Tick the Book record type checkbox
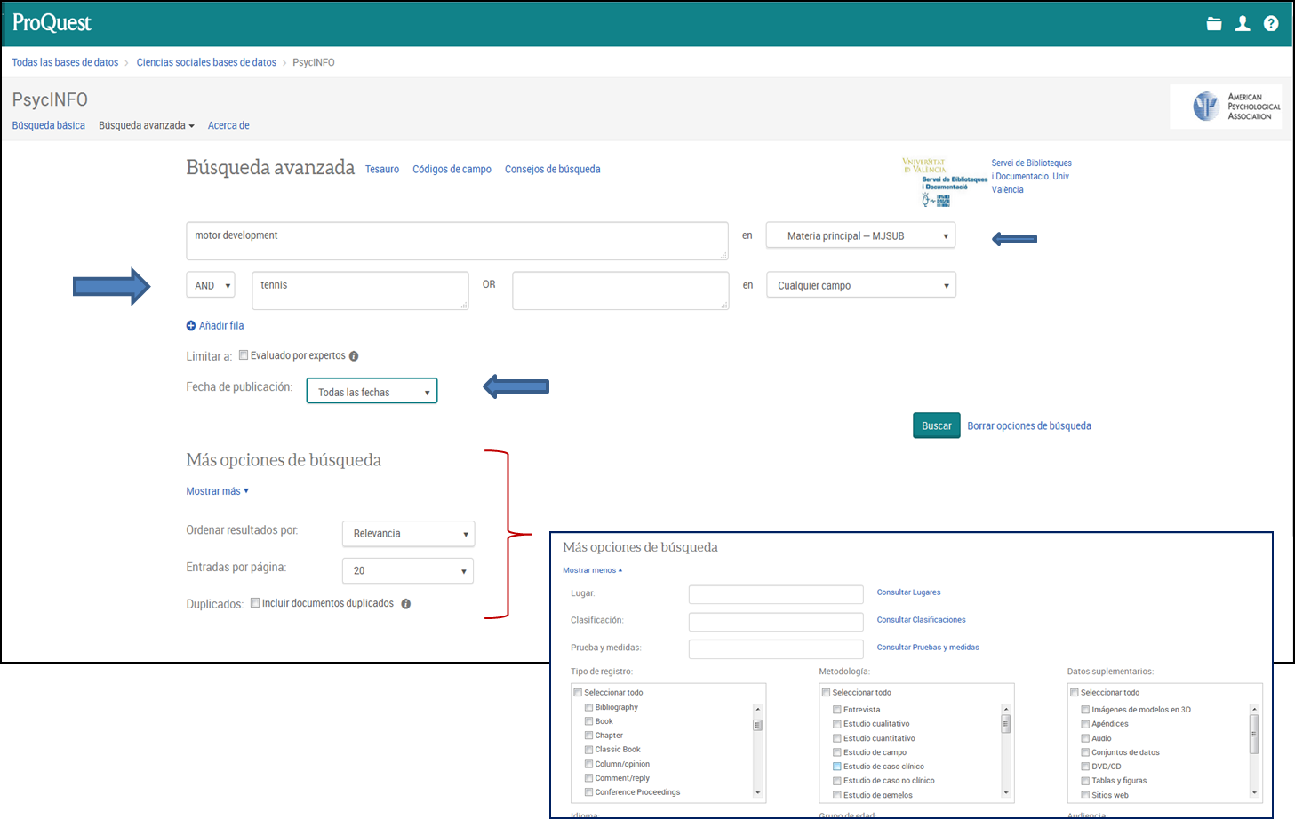Image resolution: width=1295 pixels, height=819 pixels. tap(588, 721)
